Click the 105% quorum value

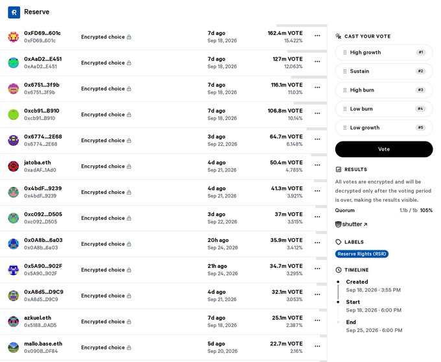[426, 210]
